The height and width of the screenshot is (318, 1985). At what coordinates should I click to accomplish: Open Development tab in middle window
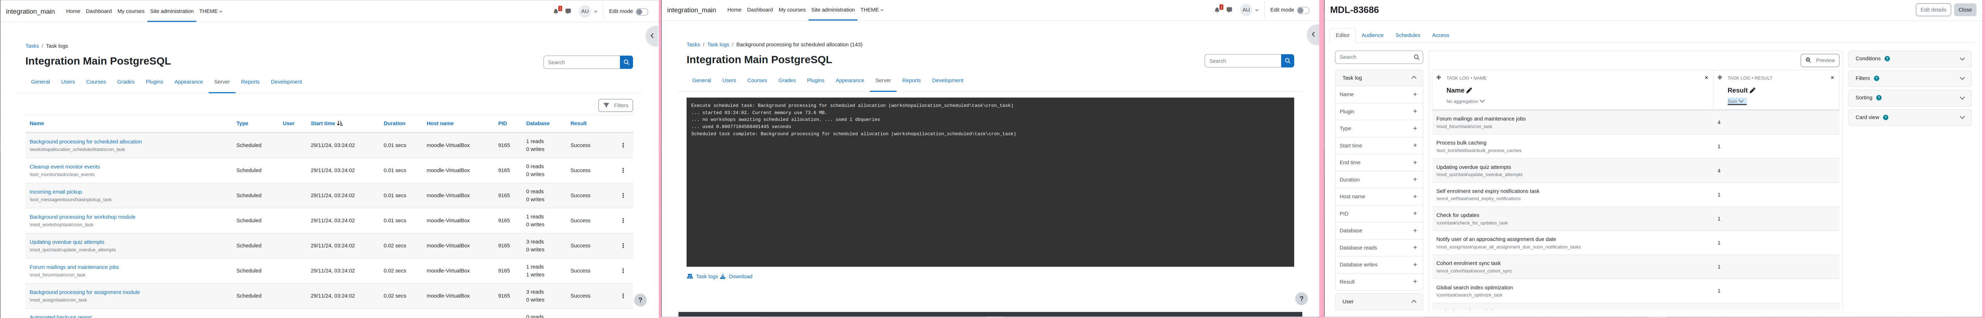pos(947,80)
